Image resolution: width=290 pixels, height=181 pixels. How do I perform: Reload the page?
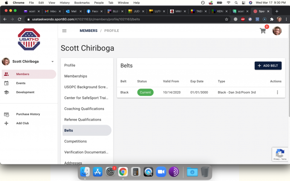[x=19, y=19]
